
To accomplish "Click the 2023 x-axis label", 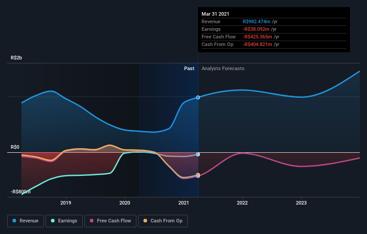I will (301, 203).
